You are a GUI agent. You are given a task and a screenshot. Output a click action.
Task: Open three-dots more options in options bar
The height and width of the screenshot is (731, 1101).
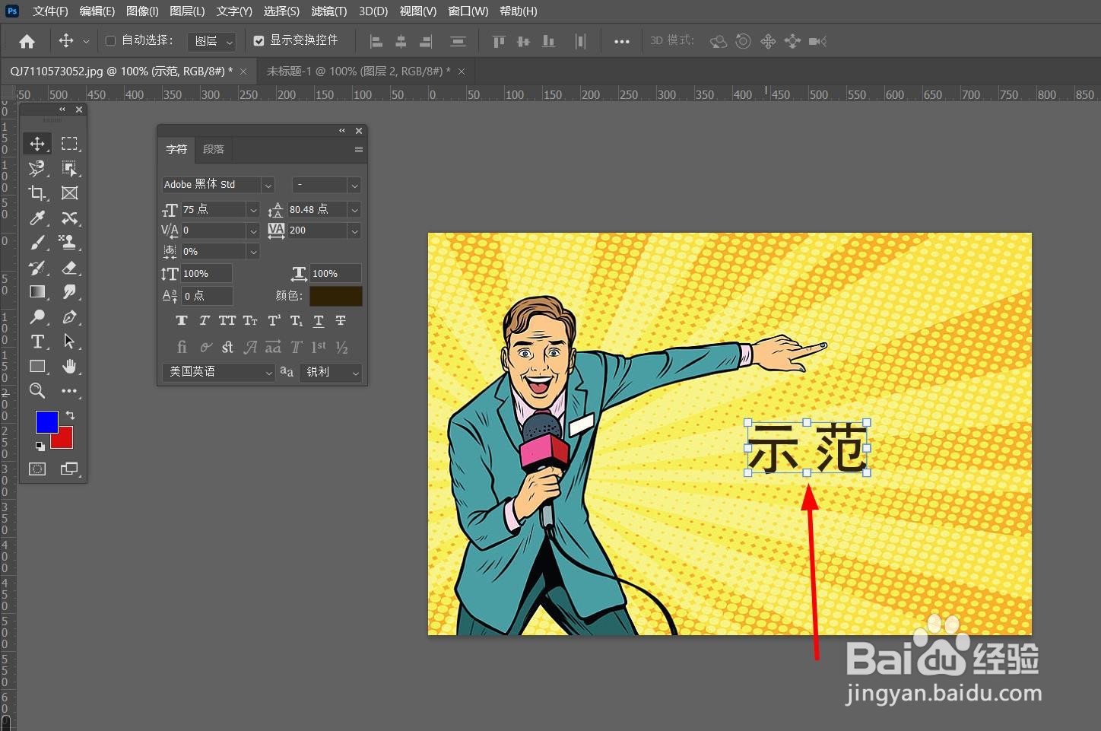[622, 41]
